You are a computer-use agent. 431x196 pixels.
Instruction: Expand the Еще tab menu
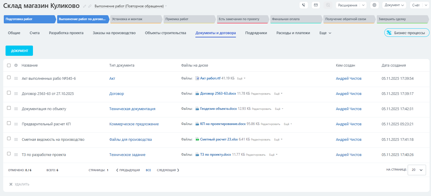tap(325, 33)
